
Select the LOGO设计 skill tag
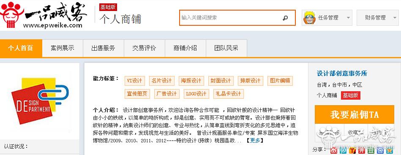point(196,94)
